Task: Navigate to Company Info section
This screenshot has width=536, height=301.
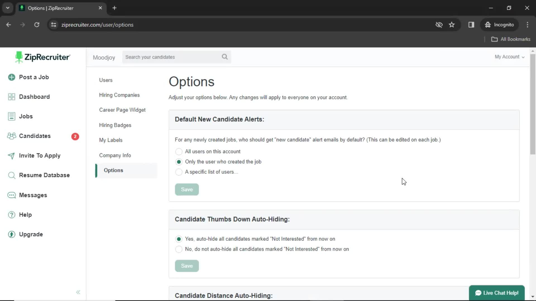Action: pyautogui.click(x=115, y=155)
